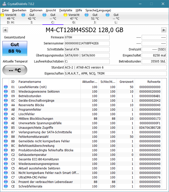Viewport: 169px width, 192px height.
Task: Click the Standard field ACS-2
Action: (115, 68)
